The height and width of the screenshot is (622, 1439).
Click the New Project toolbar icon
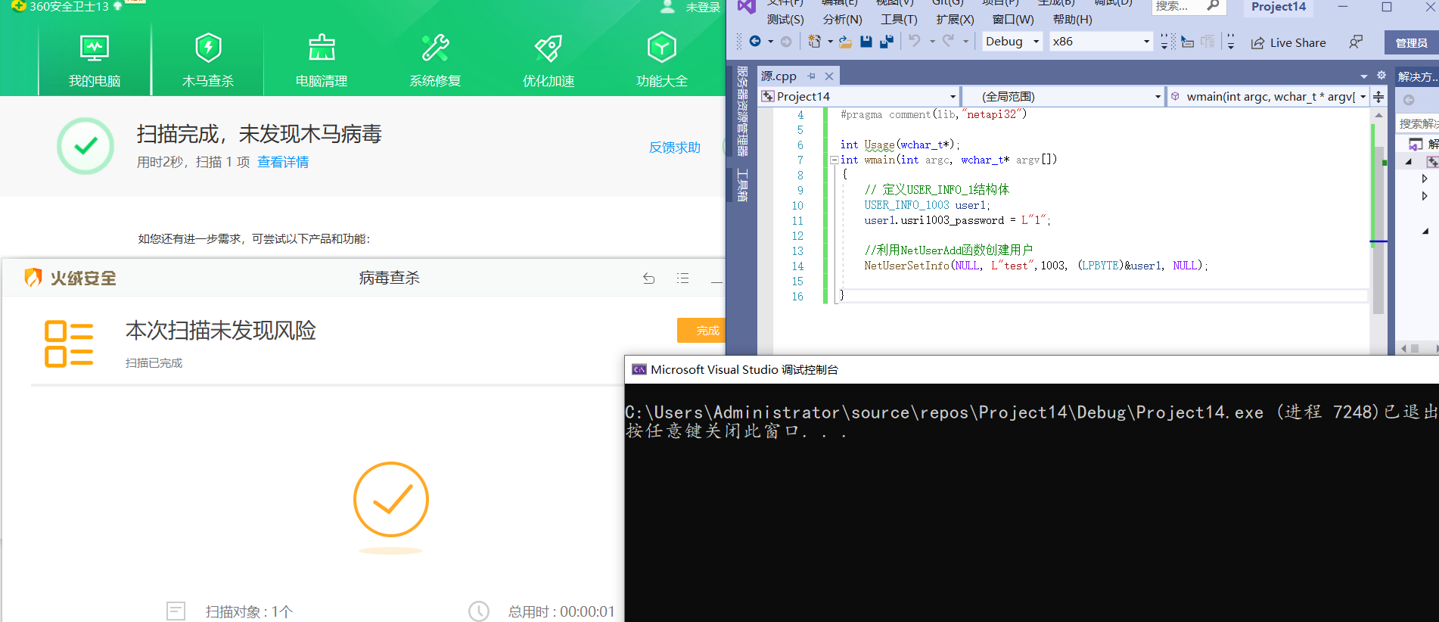click(x=814, y=42)
